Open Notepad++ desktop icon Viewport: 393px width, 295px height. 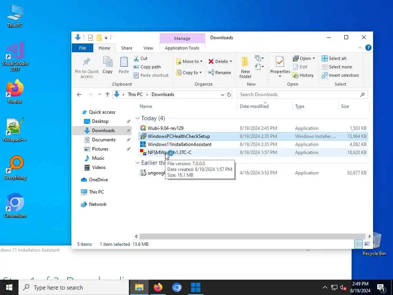15,130
